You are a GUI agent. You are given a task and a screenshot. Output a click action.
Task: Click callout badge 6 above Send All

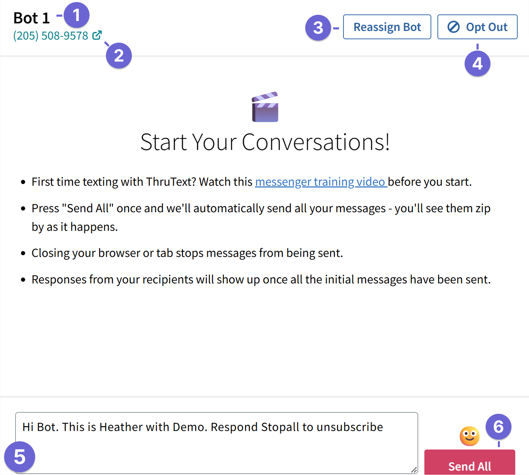coord(499,427)
